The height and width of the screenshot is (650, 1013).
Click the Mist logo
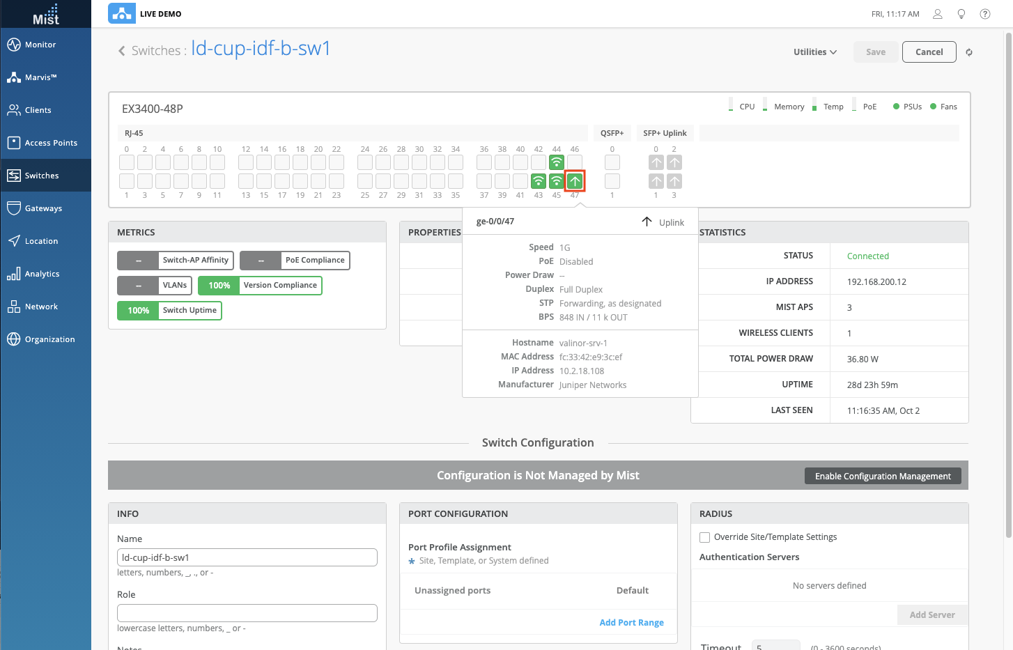[x=46, y=14]
